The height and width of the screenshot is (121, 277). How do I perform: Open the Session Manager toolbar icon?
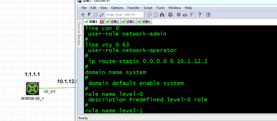pos(83,15)
